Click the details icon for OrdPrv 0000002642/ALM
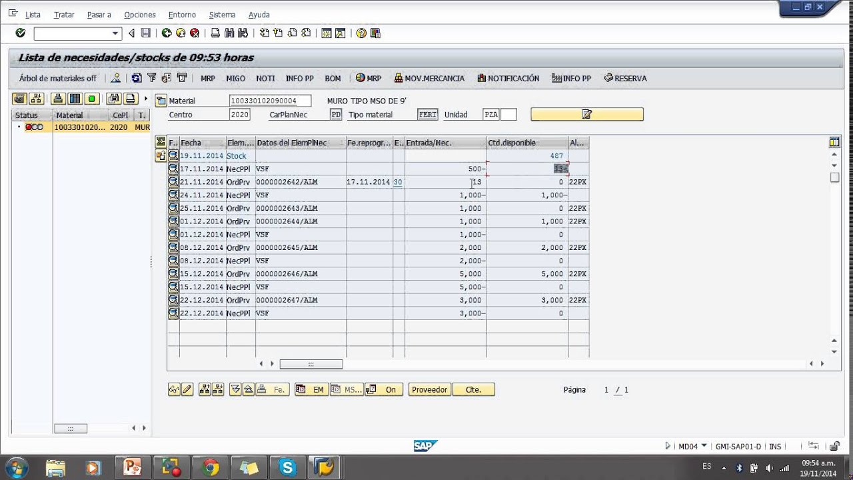 (x=173, y=182)
